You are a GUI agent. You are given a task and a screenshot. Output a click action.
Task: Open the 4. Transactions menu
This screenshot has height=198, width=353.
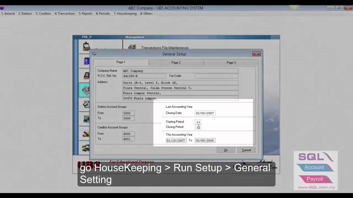tap(65, 13)
